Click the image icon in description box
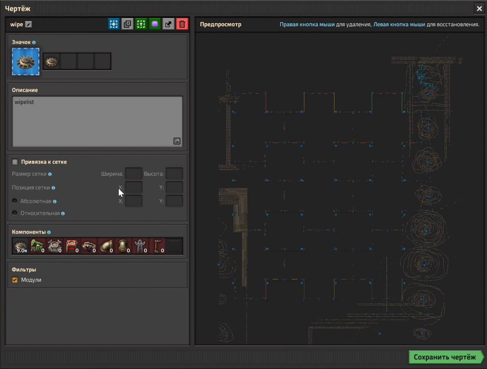The height and width of the screenshot is (369, 487). [177, 141]
